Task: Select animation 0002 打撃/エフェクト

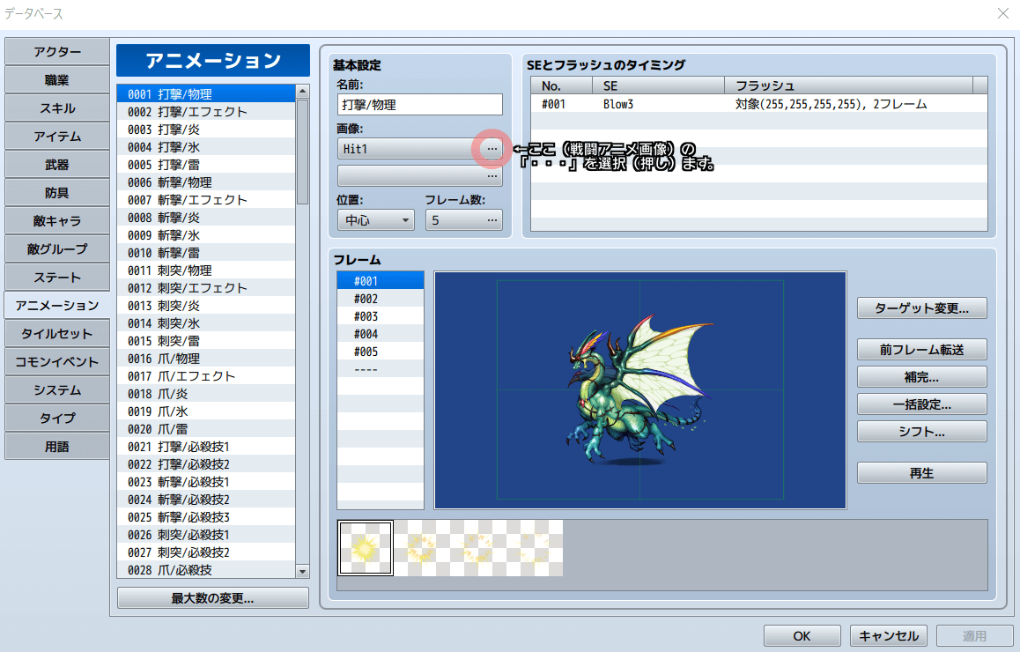Action: [x=206, y=112]
